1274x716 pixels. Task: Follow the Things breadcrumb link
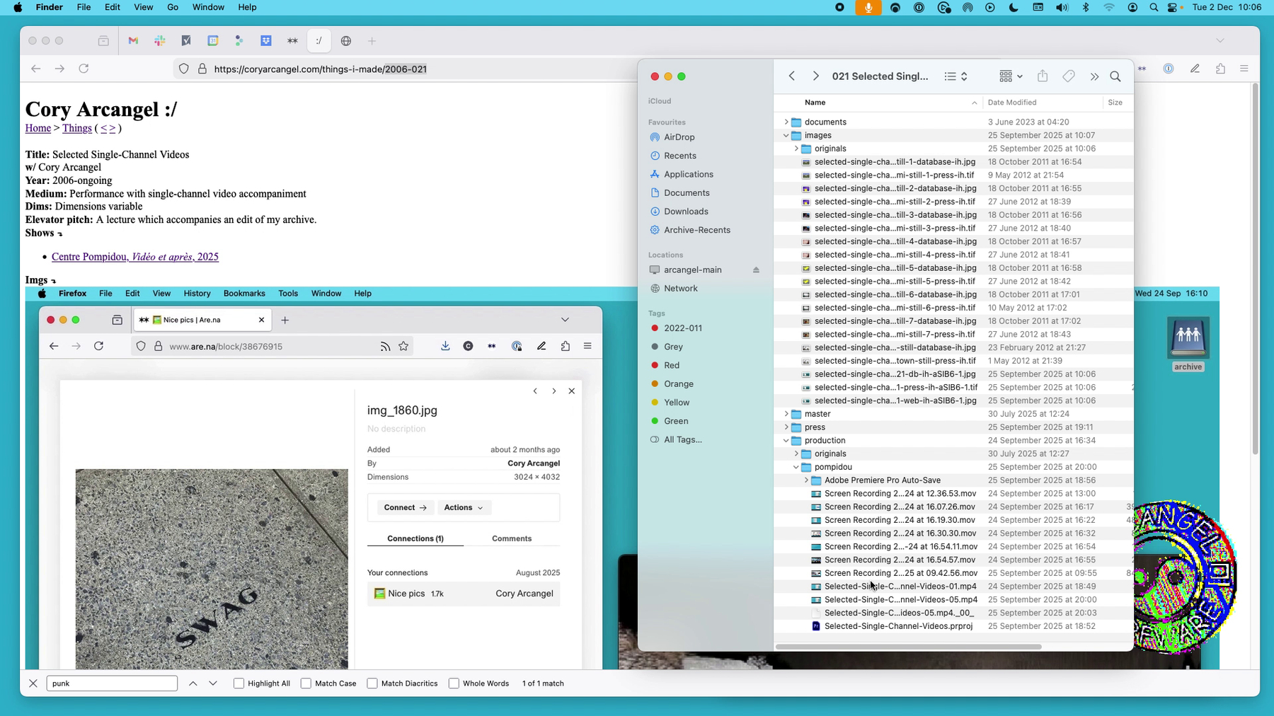tap(76, 128)
